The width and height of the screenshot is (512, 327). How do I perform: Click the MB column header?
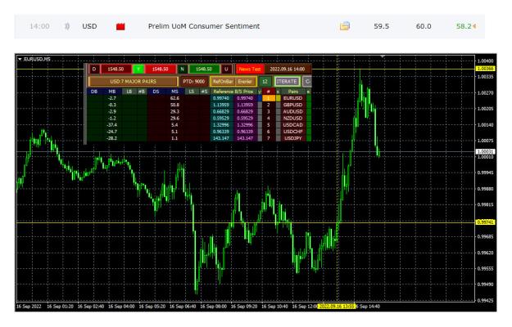pyautogui.click(x=112, y=92)
